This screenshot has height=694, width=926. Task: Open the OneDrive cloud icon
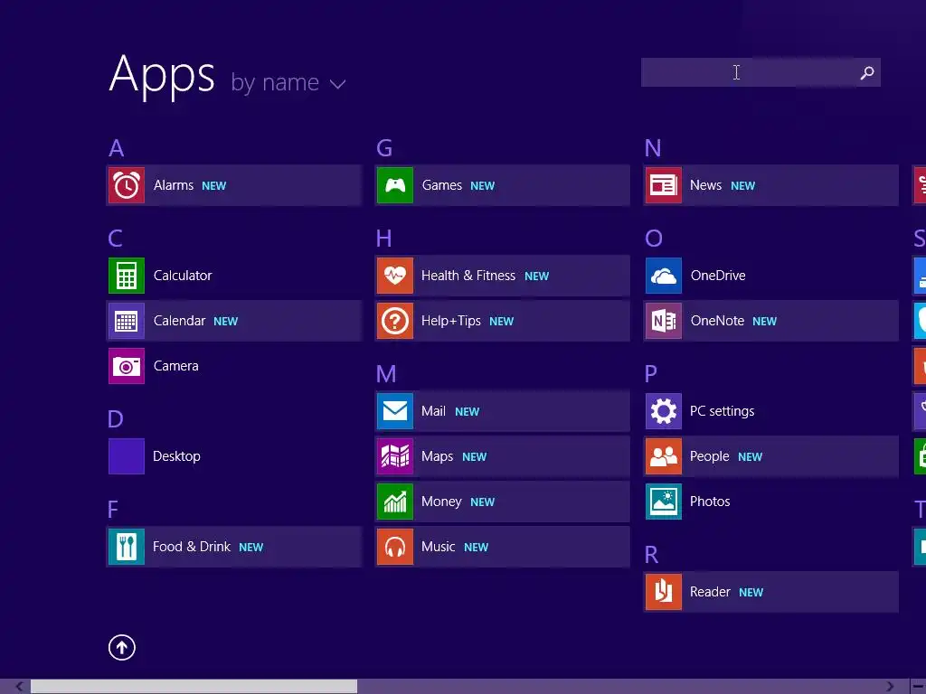[x=664, y=276]
